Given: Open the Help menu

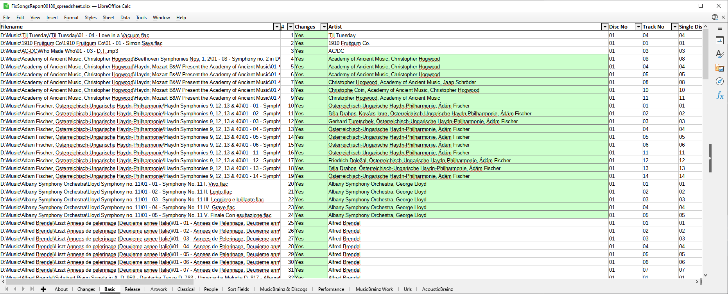Looking at the screenshot, I should pyautogui.click(x=181, y=18).
